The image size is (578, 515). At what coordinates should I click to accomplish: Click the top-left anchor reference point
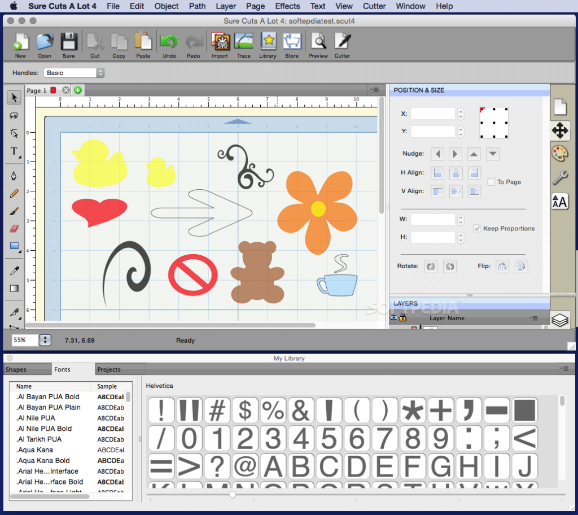(482, 110)
